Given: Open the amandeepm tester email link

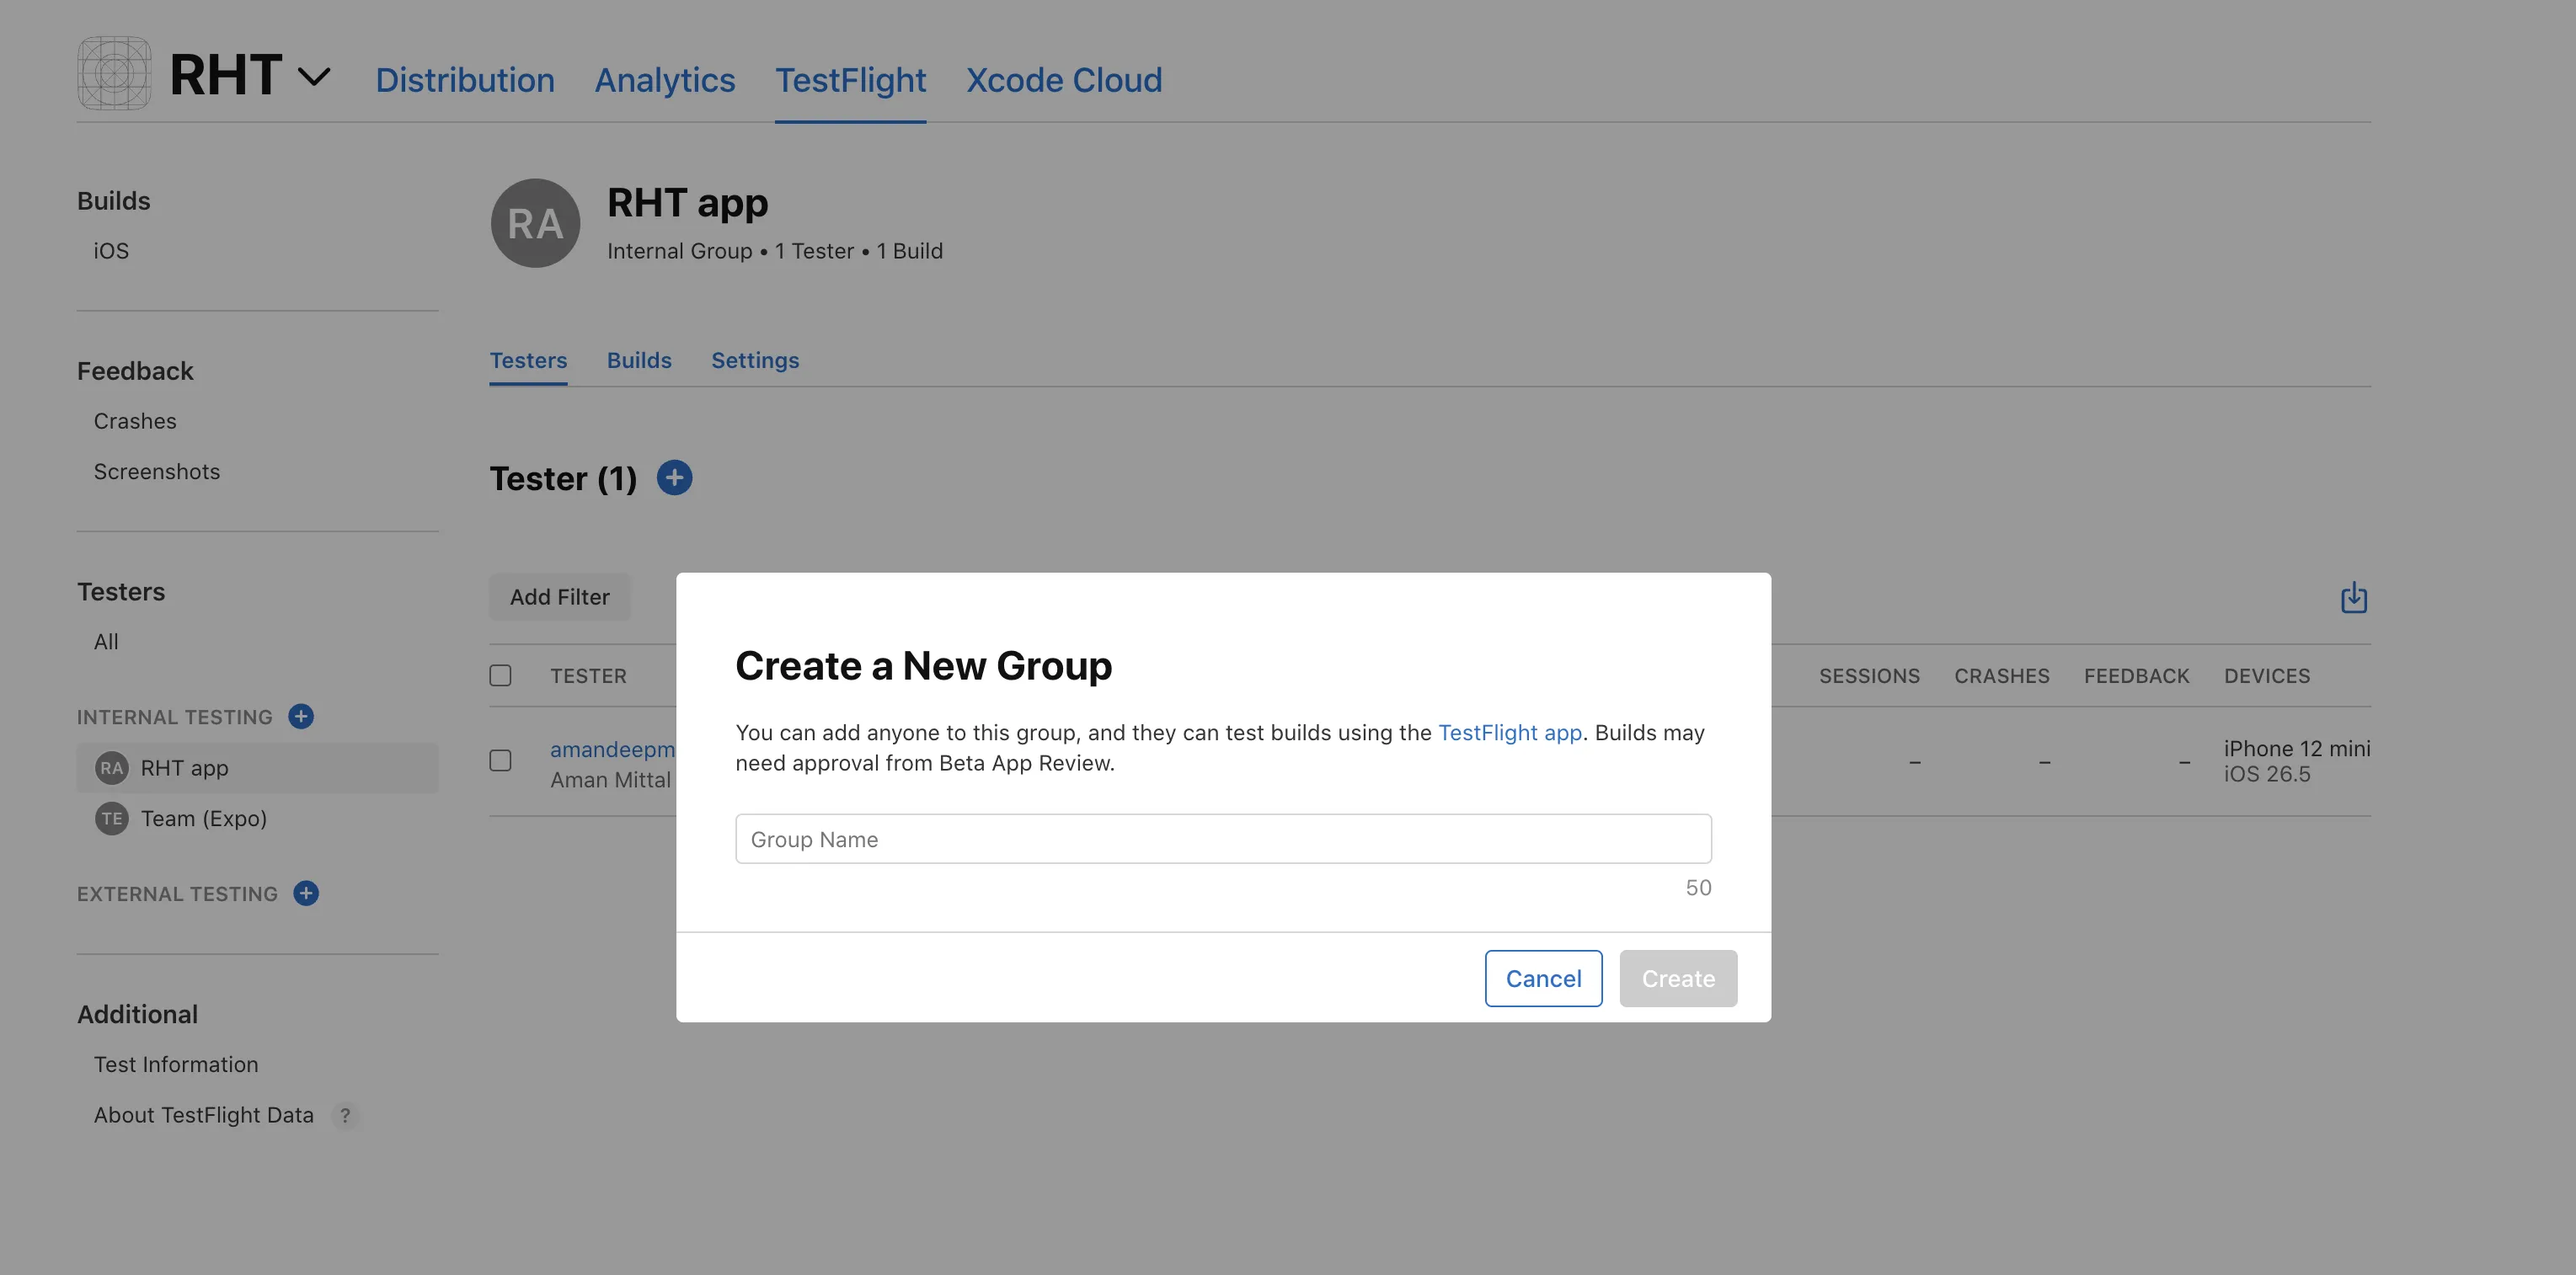Looking at the screenshot, I should coord(613,749).
